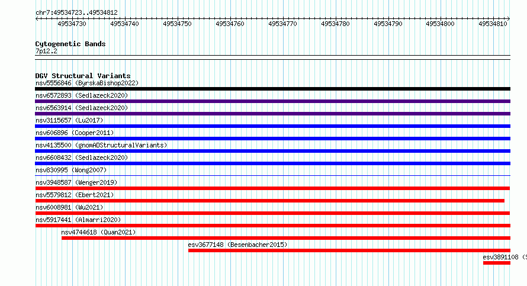Click the DGV Structural Variants track title
527x286 pixels.
[83, 76]
